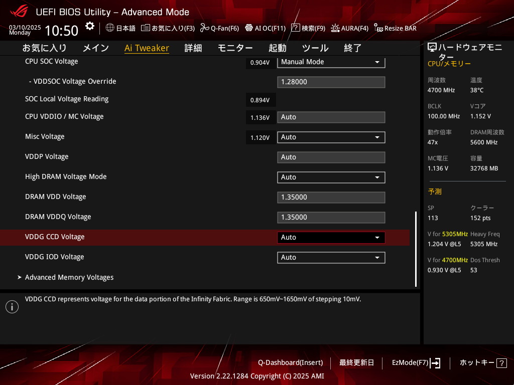The height and width of the screenshot is (385, 514).
Task: Open VDDG IOD Voltage dropdown
Action: click(331, 257)
